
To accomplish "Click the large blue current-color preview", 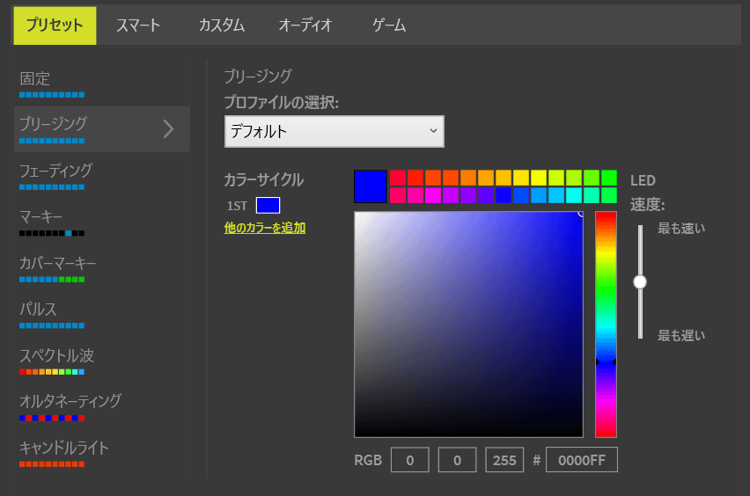I will (x=371, y=186).
